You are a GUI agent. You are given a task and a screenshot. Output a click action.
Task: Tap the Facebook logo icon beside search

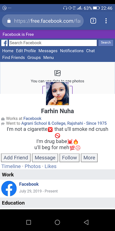[x=5, y=43]
